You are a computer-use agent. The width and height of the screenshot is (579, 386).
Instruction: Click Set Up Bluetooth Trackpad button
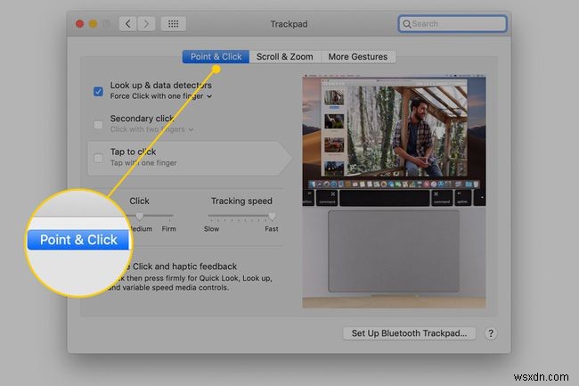click(409, 333)
